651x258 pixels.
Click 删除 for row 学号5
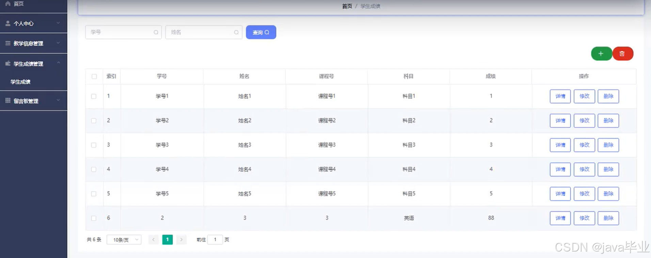pos(608,194)
